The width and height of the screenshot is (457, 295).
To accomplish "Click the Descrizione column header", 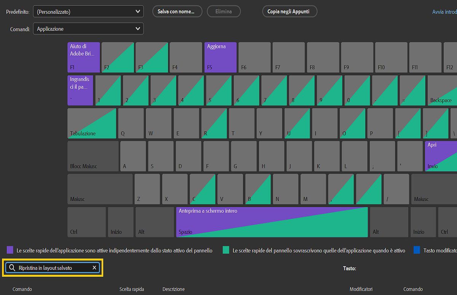I will click(174, 289).
